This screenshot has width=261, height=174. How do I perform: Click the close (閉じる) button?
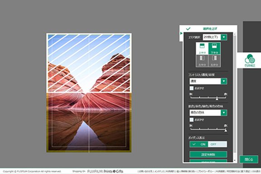(x=249, y=159)
